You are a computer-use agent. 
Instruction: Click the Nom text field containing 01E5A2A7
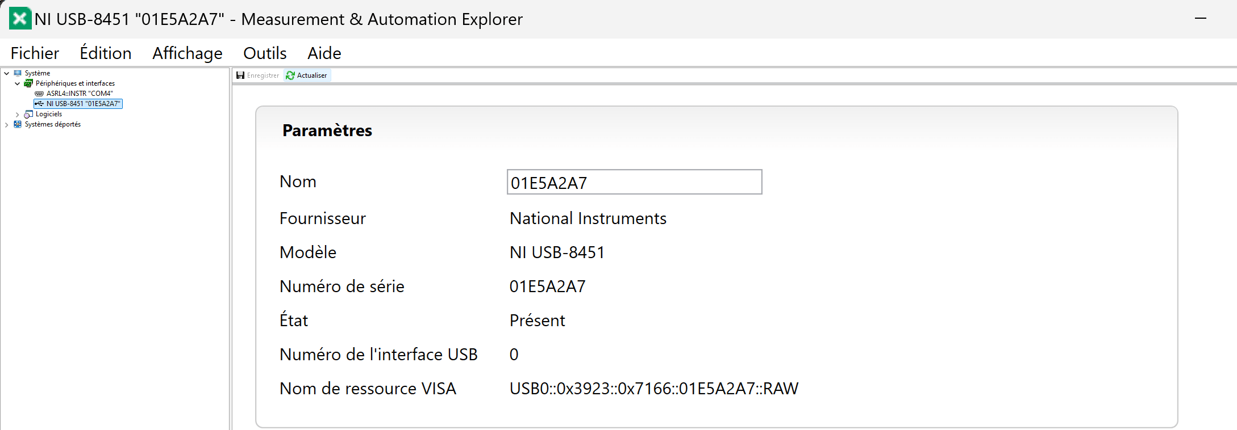(634, 182)
